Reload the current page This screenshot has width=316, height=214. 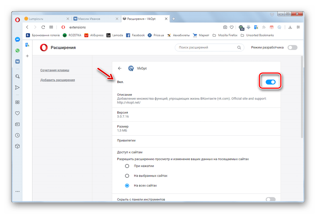tap(43, 27)
